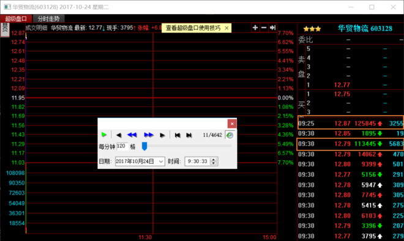Click the clock icon beside 11/4642
This screenshot has width=404, height=241.
tap(230, 135)
